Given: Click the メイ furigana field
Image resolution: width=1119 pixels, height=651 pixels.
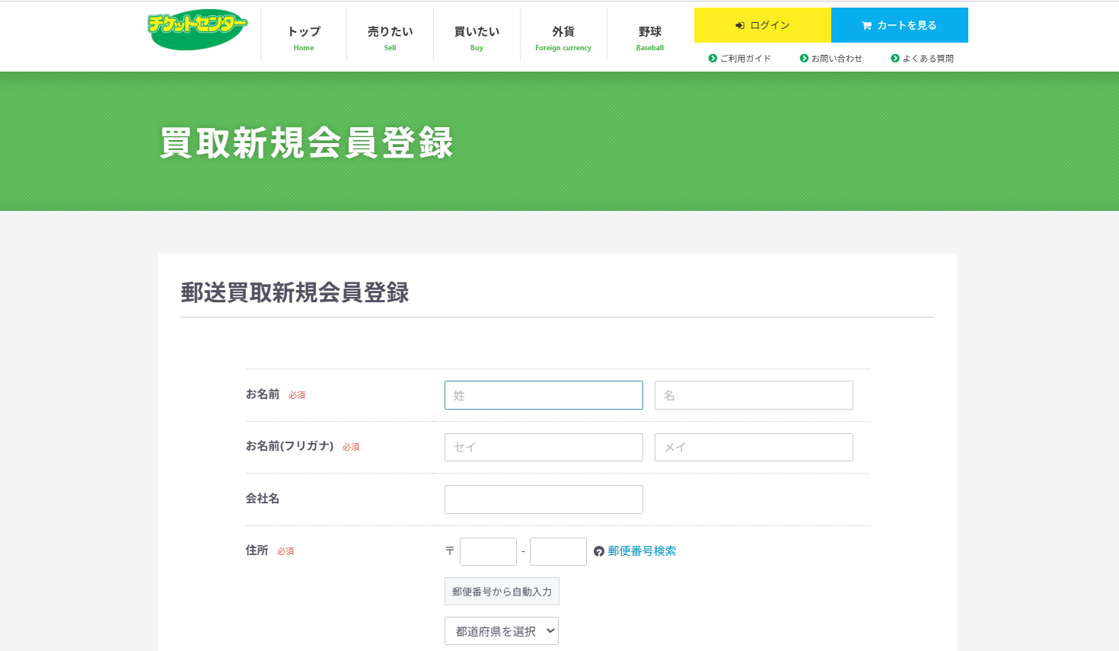Looking at the screenshot, I should point(754,448).
